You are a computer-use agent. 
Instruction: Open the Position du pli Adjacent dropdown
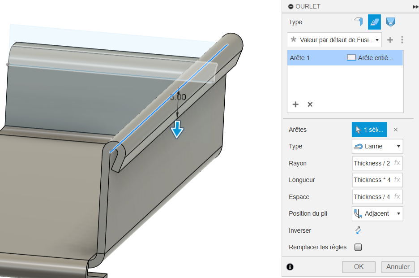[377, 214]
